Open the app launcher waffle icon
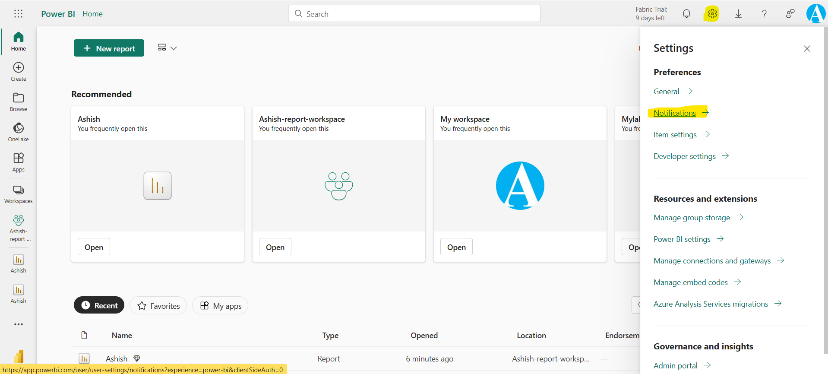The height and width of the screenshot is (374, 828). click(18, 14)
